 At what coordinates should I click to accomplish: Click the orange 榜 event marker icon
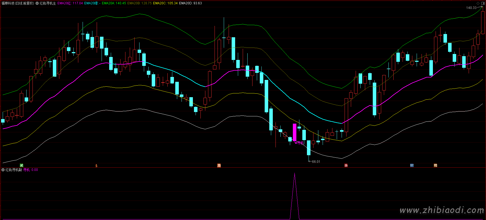(436, 165)
